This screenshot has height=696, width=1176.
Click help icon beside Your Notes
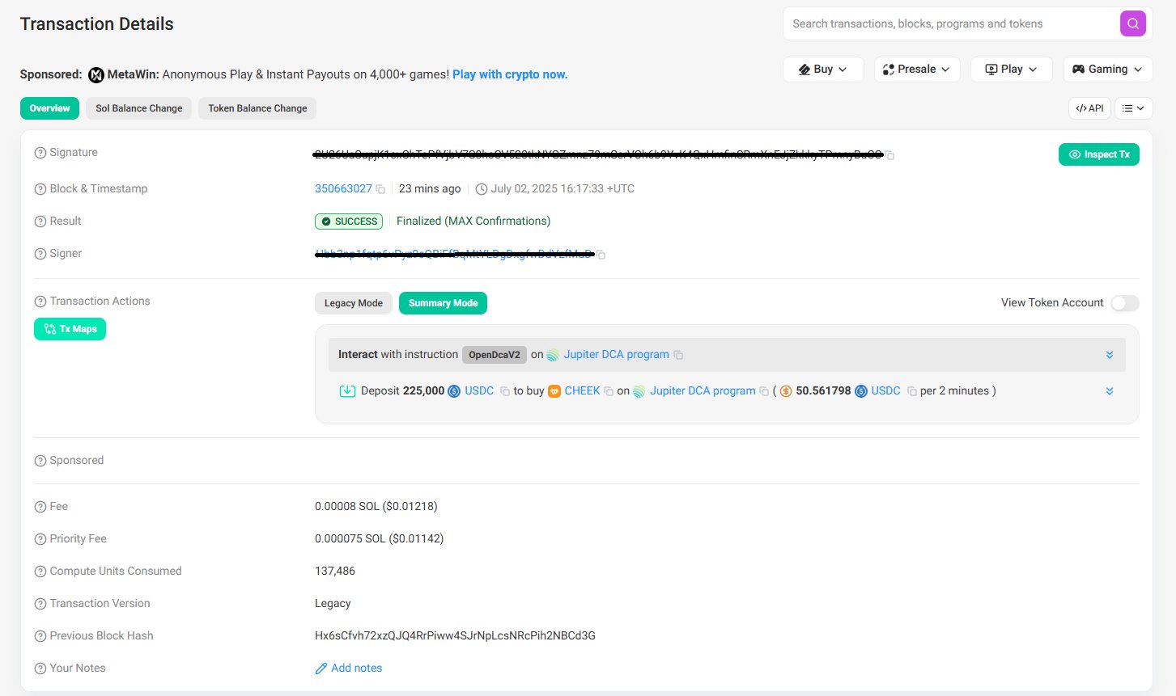(40, 669)
